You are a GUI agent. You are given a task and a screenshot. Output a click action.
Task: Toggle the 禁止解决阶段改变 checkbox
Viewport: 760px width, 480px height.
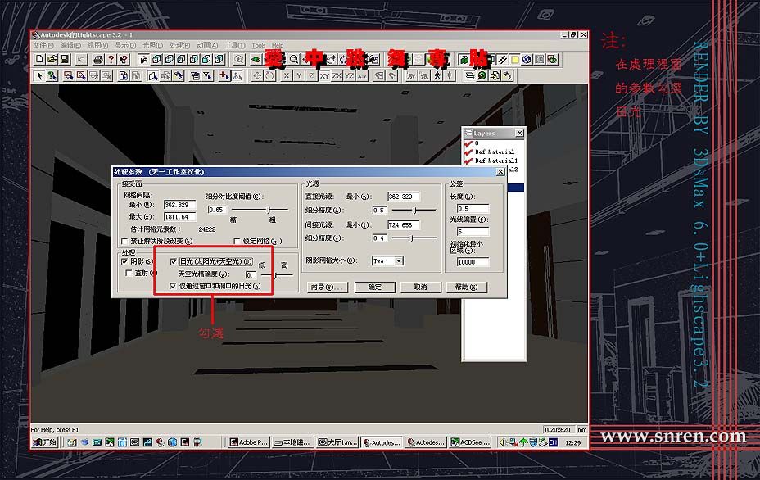coord(124,241)
